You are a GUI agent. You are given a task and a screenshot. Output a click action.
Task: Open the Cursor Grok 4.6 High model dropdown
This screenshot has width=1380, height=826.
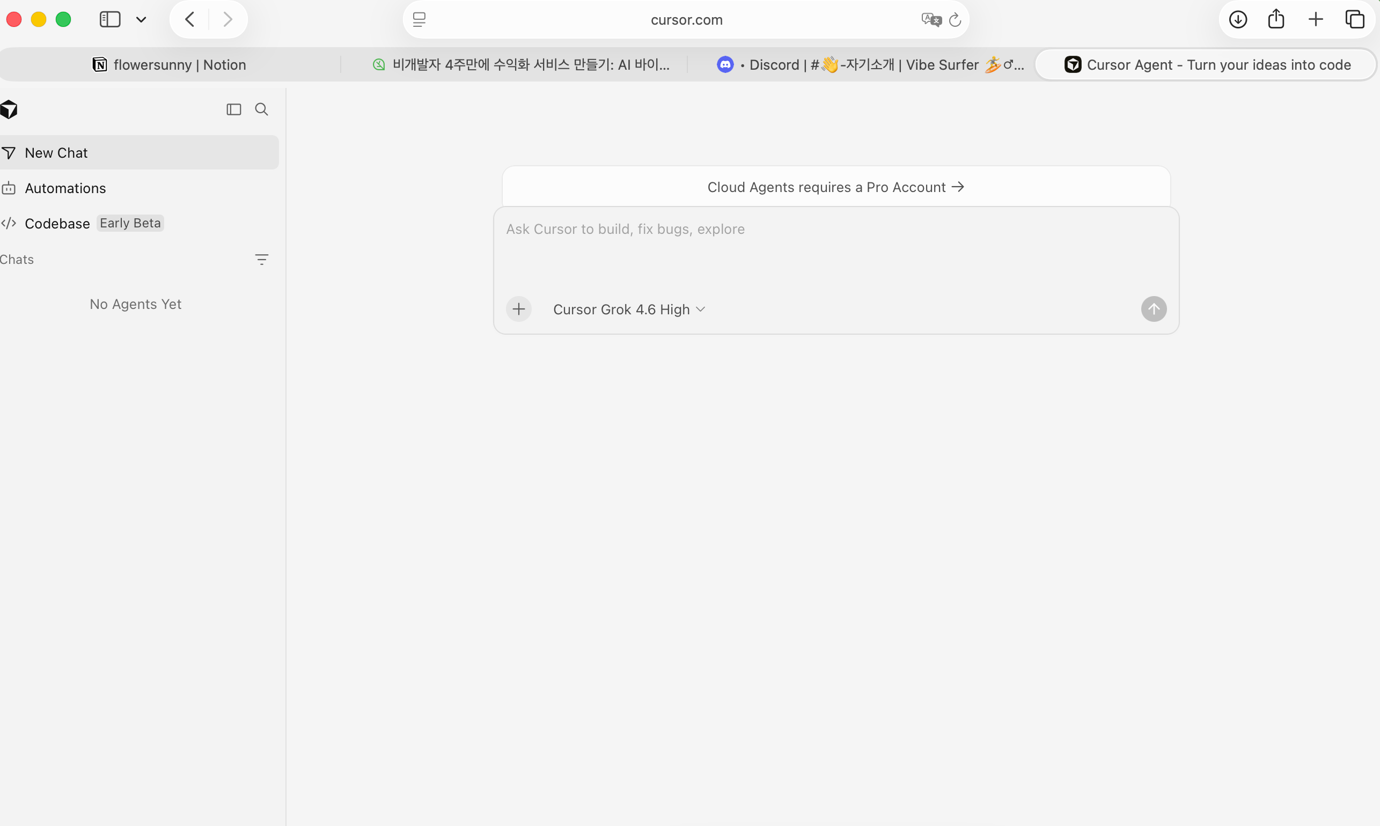tap(629, 309)
